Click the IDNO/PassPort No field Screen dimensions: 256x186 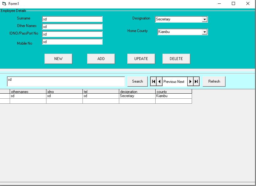tap(72, 34)
